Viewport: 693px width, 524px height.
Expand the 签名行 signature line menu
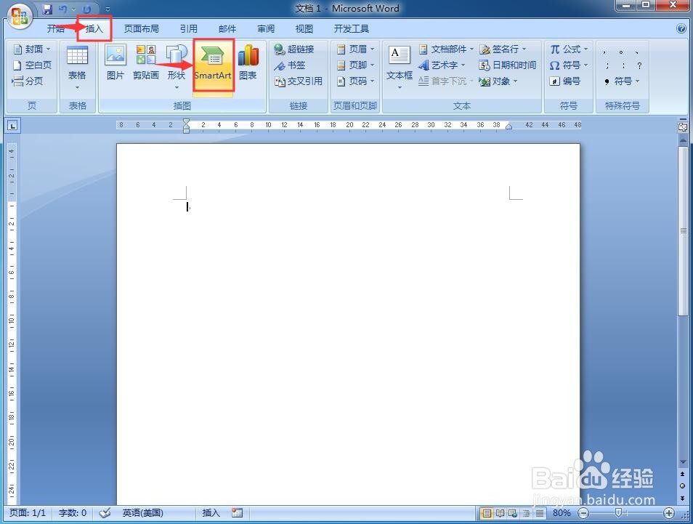tap(503, 49)
